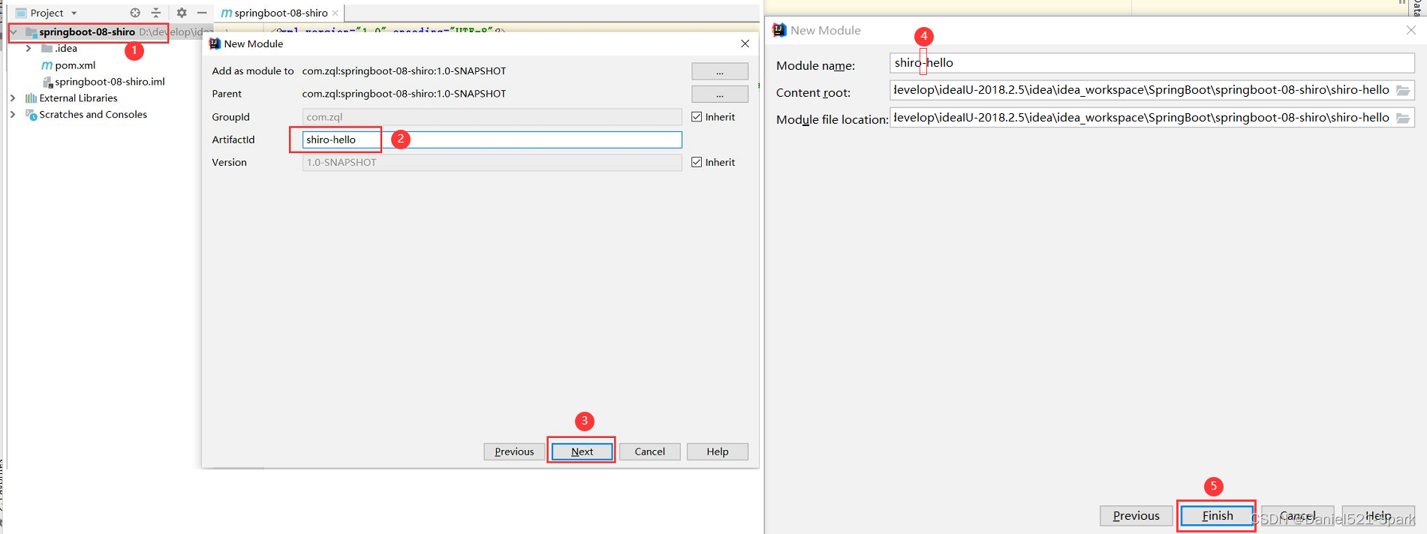Click the collapse all icon in Project panel

[156, 13]
